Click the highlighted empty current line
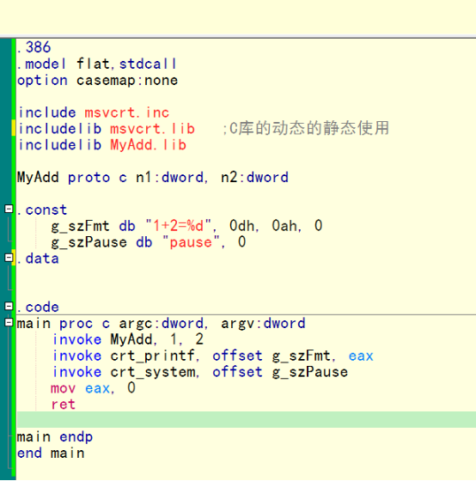The width and height of the screenshot is (476, 481). [247, 420]
